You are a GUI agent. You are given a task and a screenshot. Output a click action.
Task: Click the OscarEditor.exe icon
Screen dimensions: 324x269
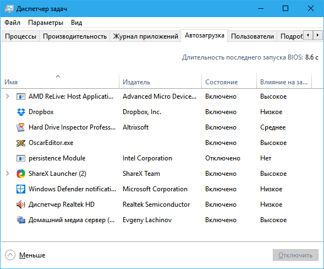[x=21, y=143]
